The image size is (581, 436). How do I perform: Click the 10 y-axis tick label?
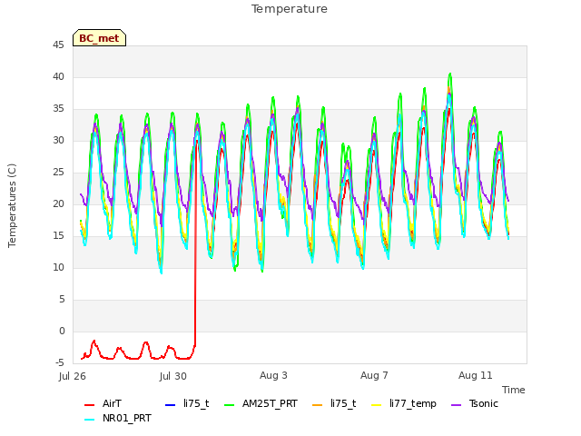(58, 268)
